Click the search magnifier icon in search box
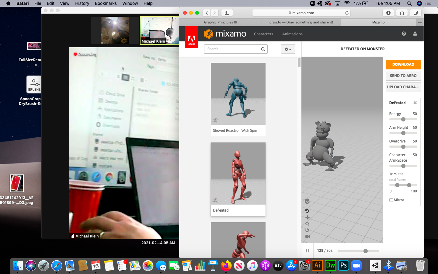 (x=263, y=49)
